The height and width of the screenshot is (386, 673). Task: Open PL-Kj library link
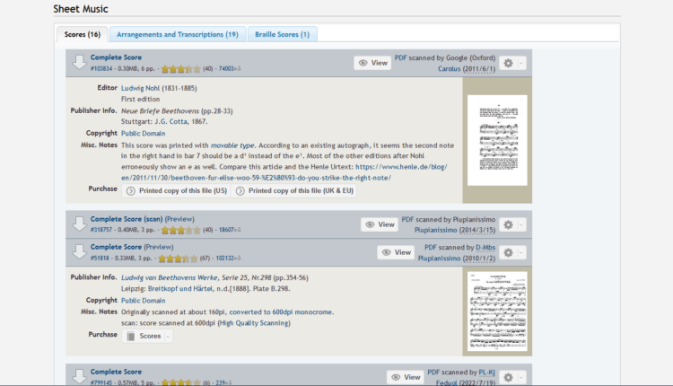pyautogui.click(x=486, y=373)
